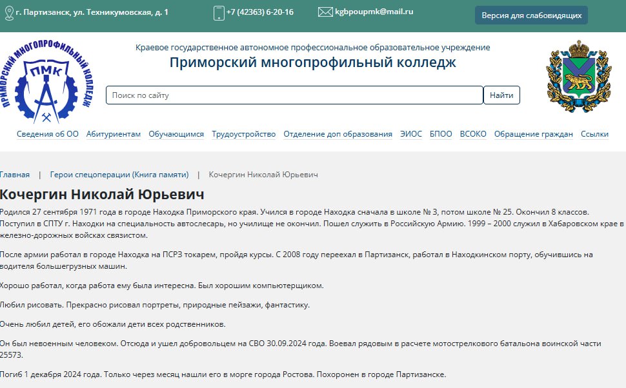
Task: Open the Версия для слабовидящих accessibility mode
Action: (x=531, y=15)
